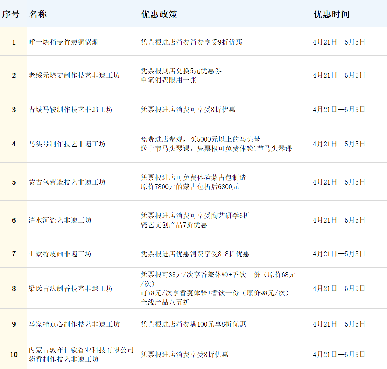387x369 pixels.
Task: Click the 蒙古包营造技艺非遗工坊 cell
Action: [x=67, y=182]
